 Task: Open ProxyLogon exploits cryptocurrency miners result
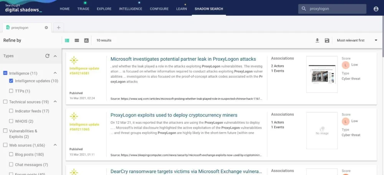pos(174,115)
